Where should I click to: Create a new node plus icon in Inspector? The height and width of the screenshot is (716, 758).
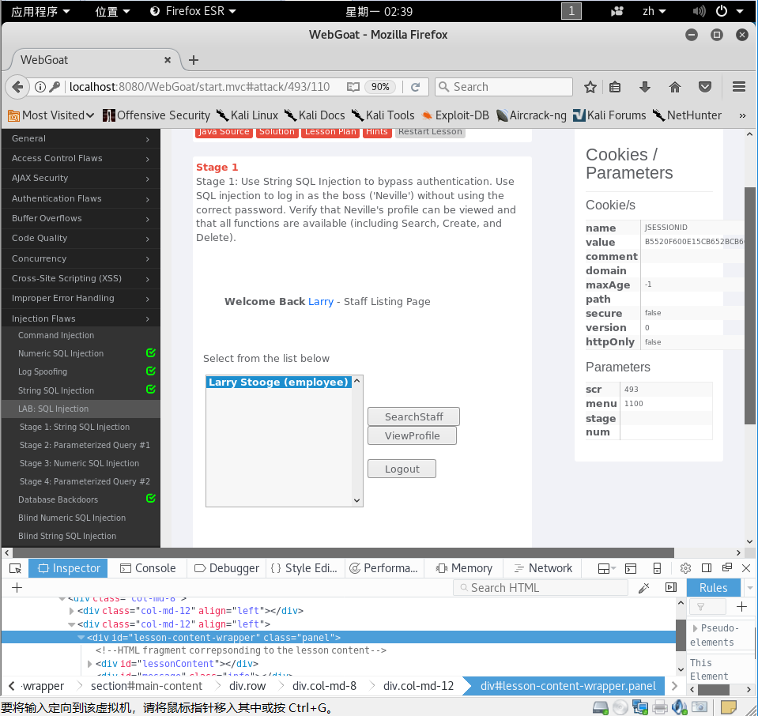tap(17, 588)
